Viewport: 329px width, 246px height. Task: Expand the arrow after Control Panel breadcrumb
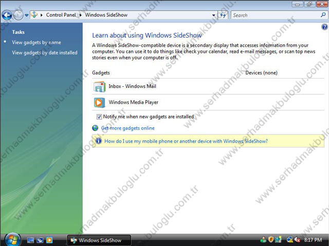pyautogui.click(x=80, y=15)
